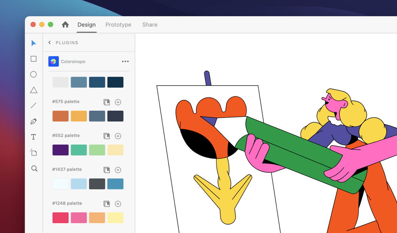The image size is (397, 233).
Task: Switch to the Prototype tab
Action: (x=118, y=25)
